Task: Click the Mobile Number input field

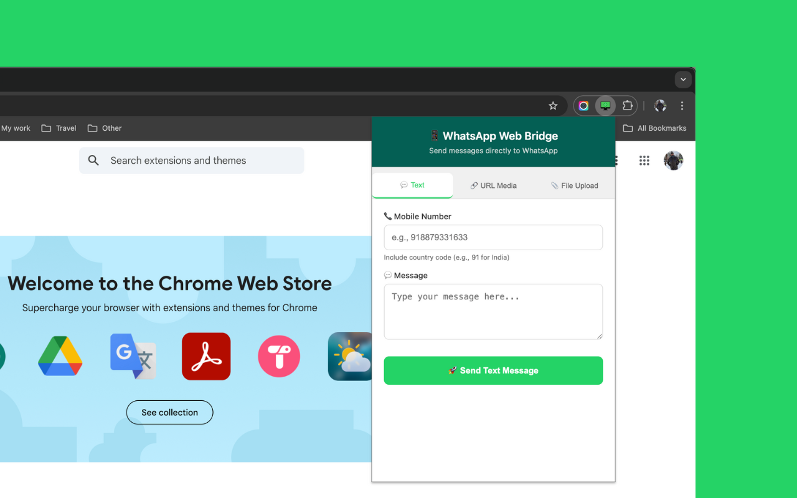Action: (x=493, y=237)
